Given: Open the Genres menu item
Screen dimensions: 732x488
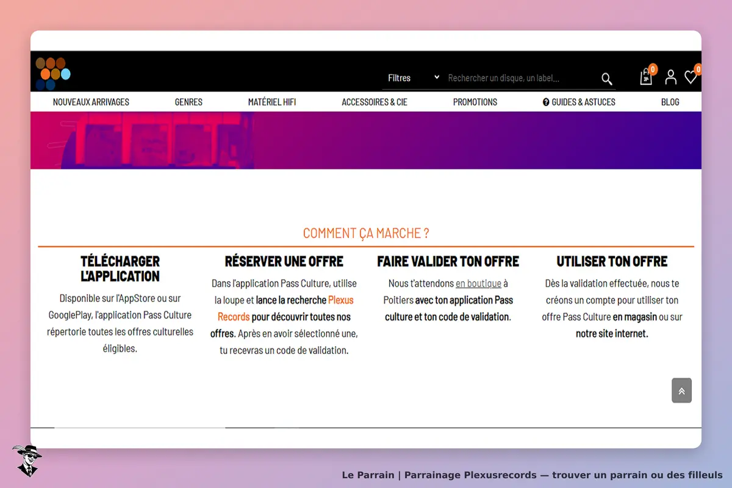Looking at the screenshot, I should pos(188,102).
